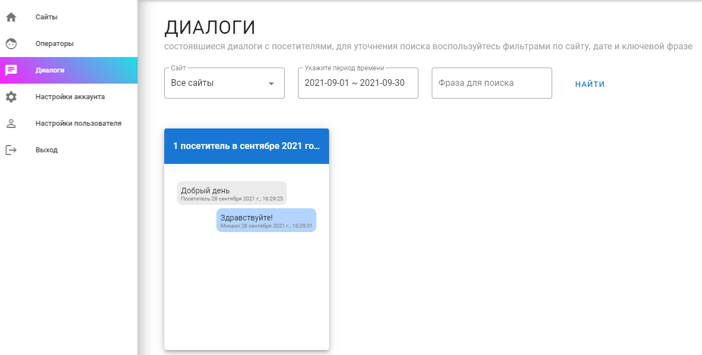Select the Здравствуйте! operator reply bubble

tap(266, 220)
